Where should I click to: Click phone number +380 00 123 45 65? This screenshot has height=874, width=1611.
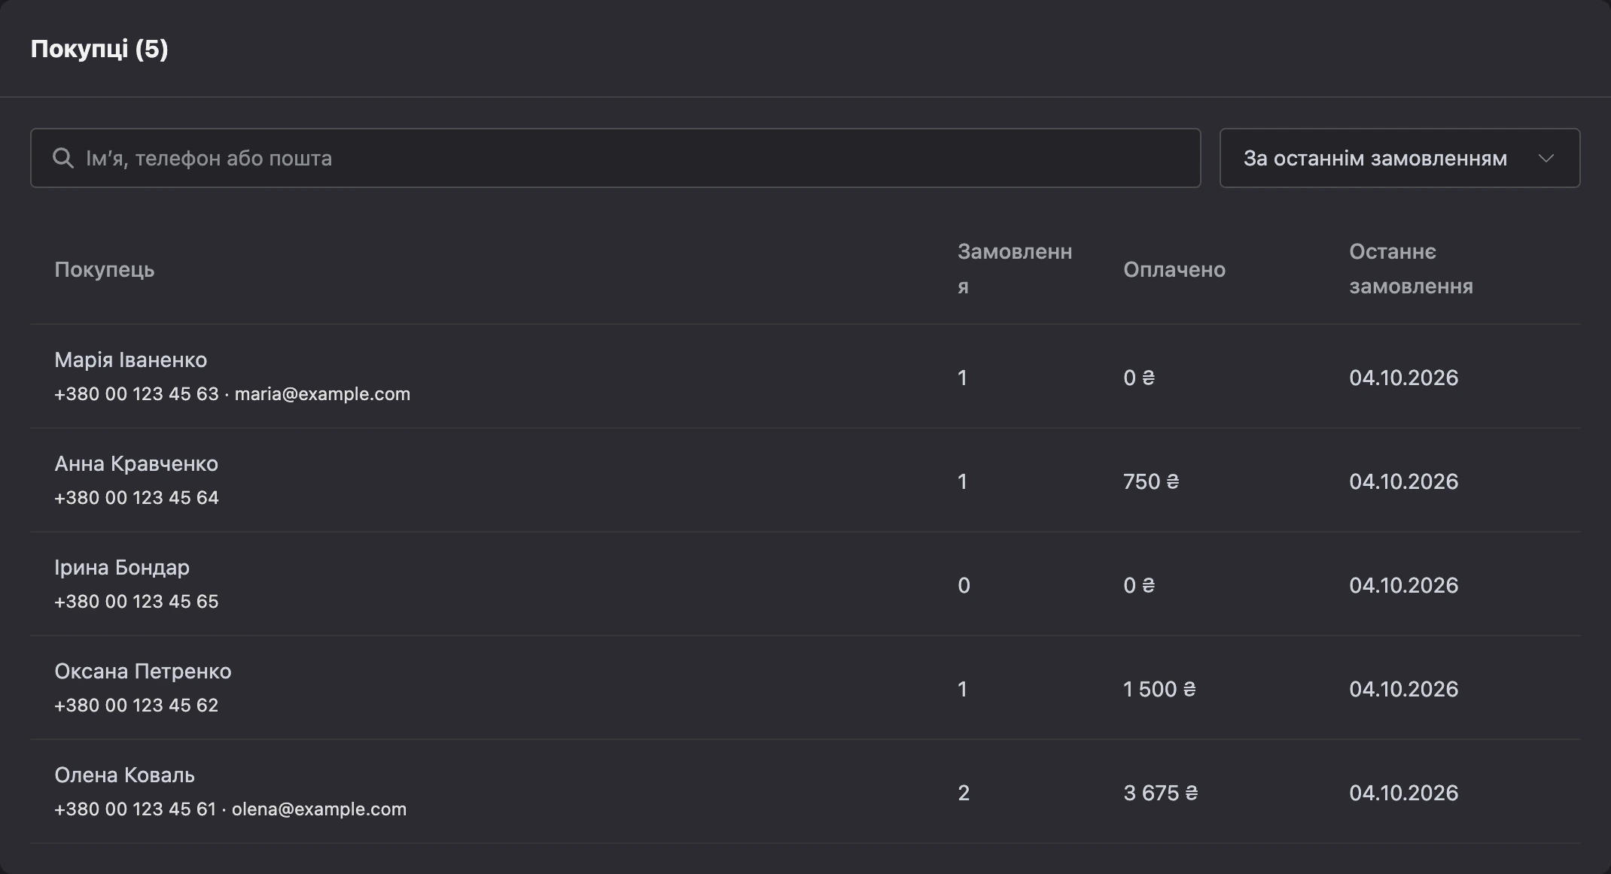(x=136, y=602)
